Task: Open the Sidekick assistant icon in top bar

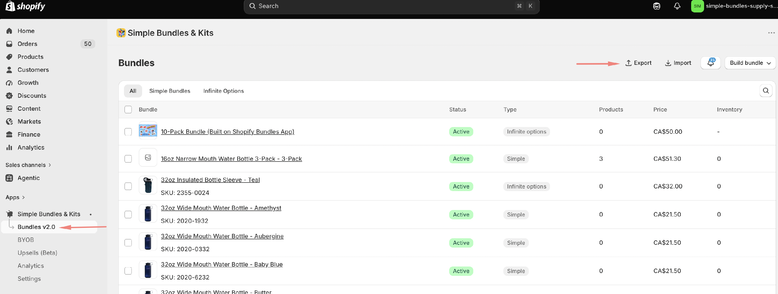Action: click(x=657, y=6)
